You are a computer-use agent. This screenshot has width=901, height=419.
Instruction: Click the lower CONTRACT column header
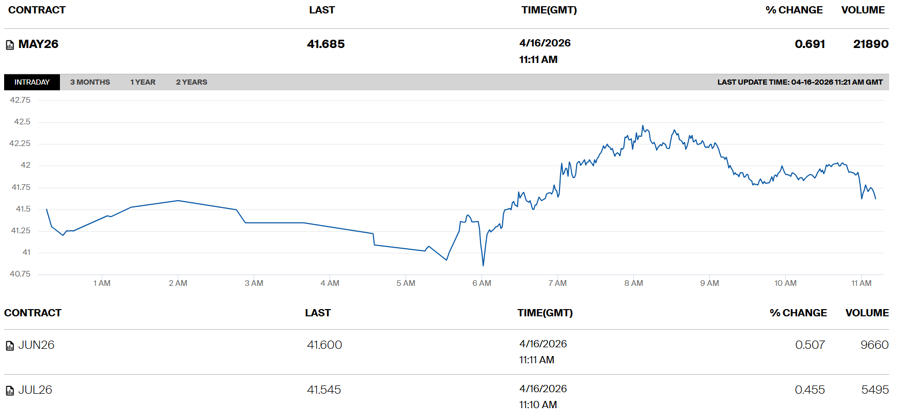33,313
